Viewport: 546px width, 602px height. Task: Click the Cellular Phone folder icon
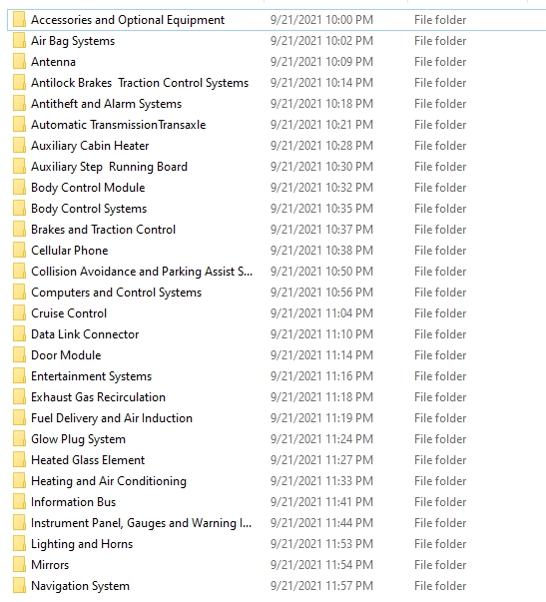[x=19, y=251]
